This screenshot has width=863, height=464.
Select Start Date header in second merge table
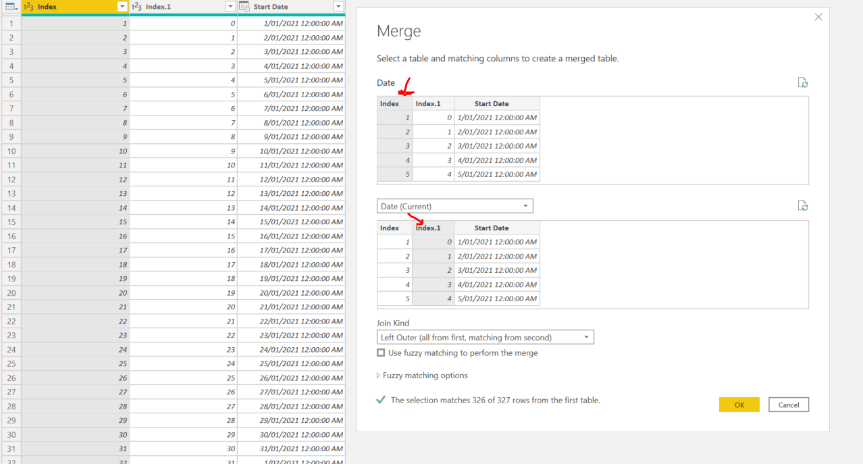[x=497, y=228]
